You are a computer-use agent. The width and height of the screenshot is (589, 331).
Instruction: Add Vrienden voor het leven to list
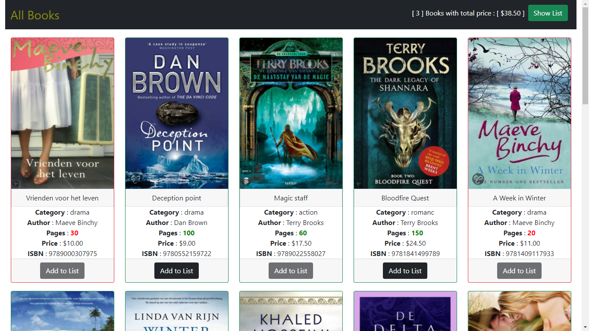[x=62, y=271]
